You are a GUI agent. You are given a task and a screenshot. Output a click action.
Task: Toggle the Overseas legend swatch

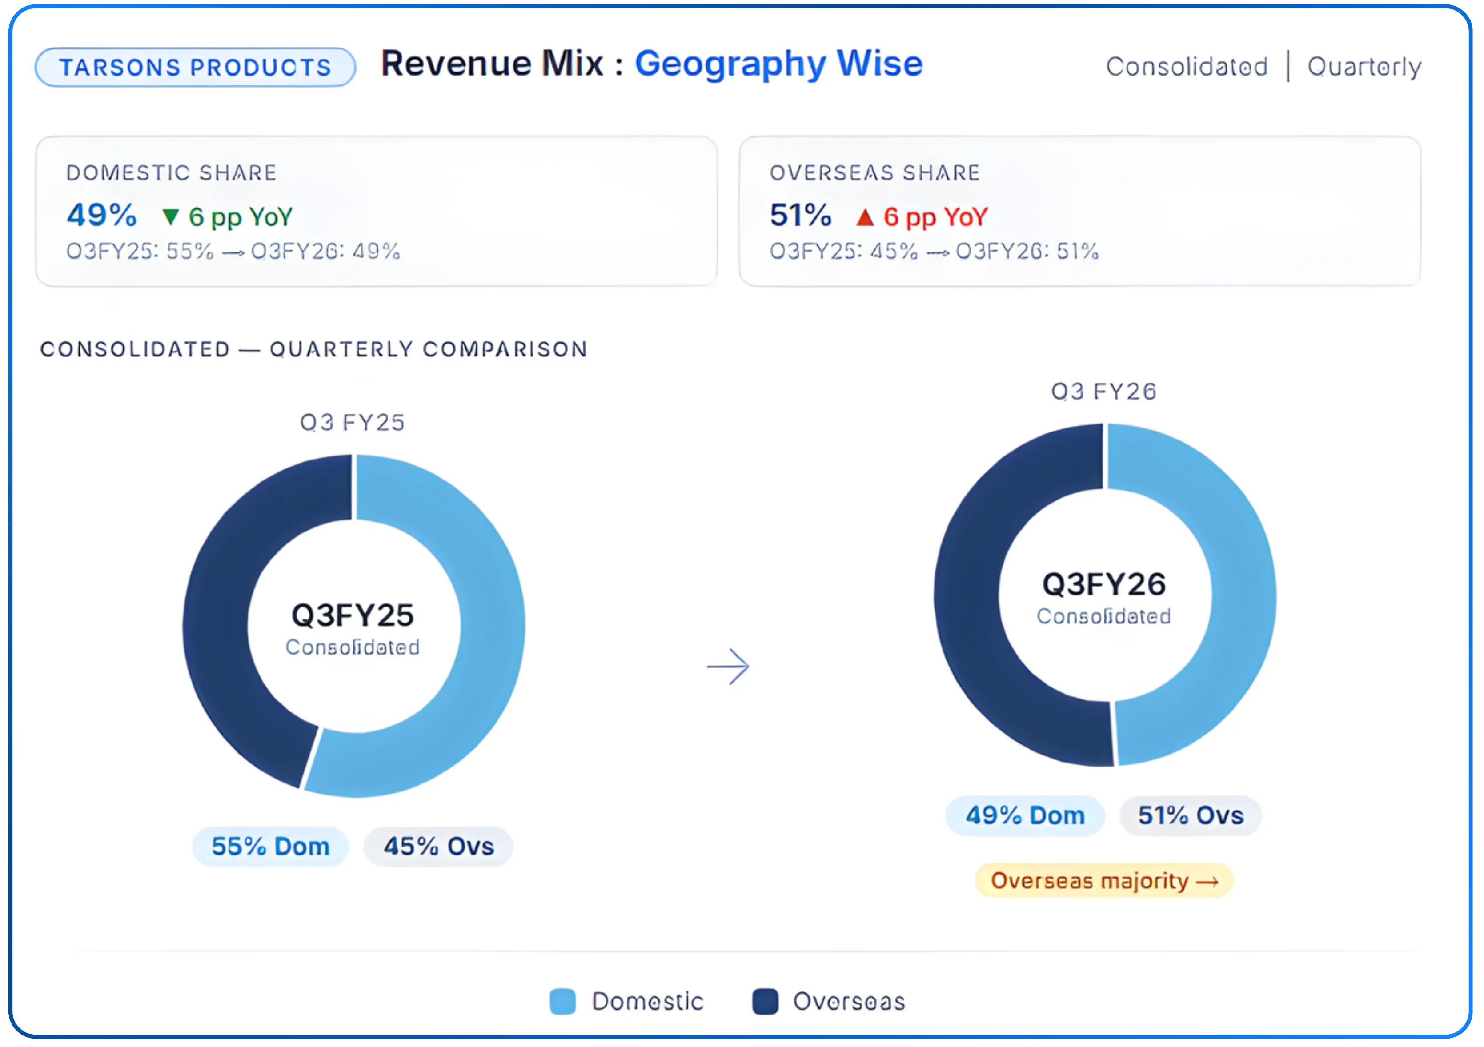click(x=765, y=1001)
